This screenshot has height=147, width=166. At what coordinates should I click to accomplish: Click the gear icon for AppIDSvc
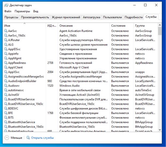coord(6,49)
